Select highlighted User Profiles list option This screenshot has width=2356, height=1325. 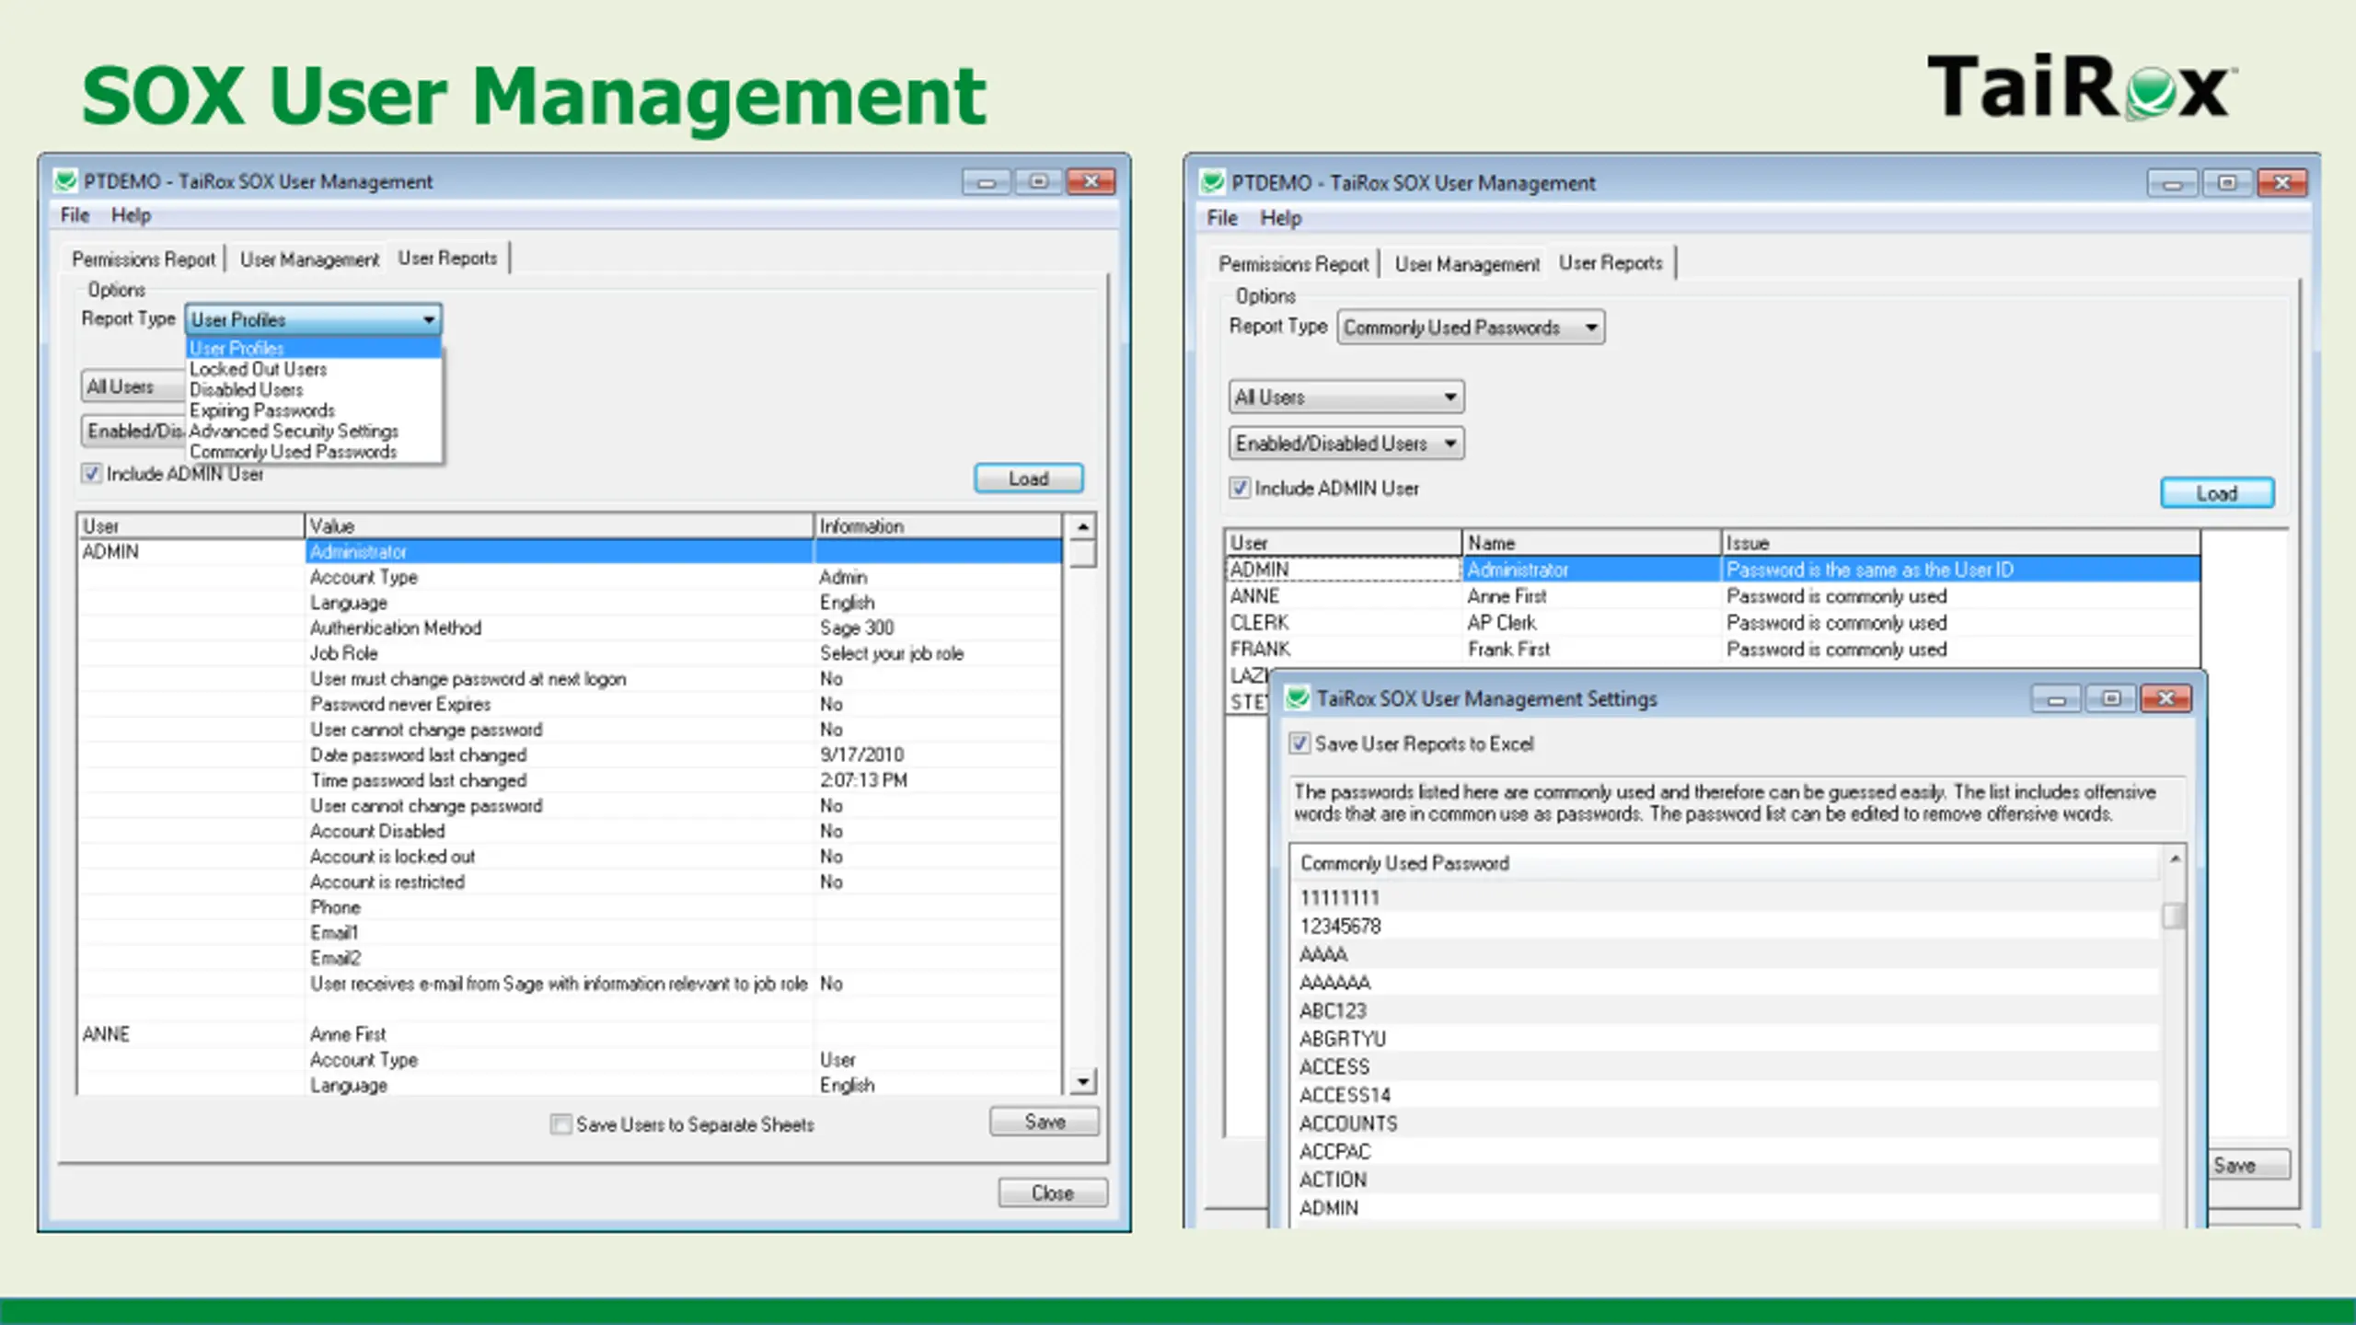point(314,349)
